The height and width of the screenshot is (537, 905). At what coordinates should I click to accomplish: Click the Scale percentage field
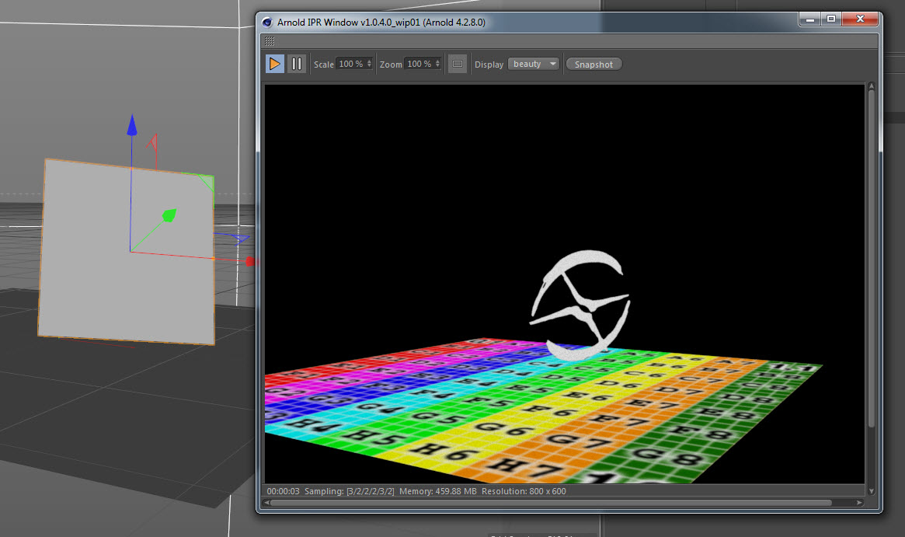pos(350,64)
